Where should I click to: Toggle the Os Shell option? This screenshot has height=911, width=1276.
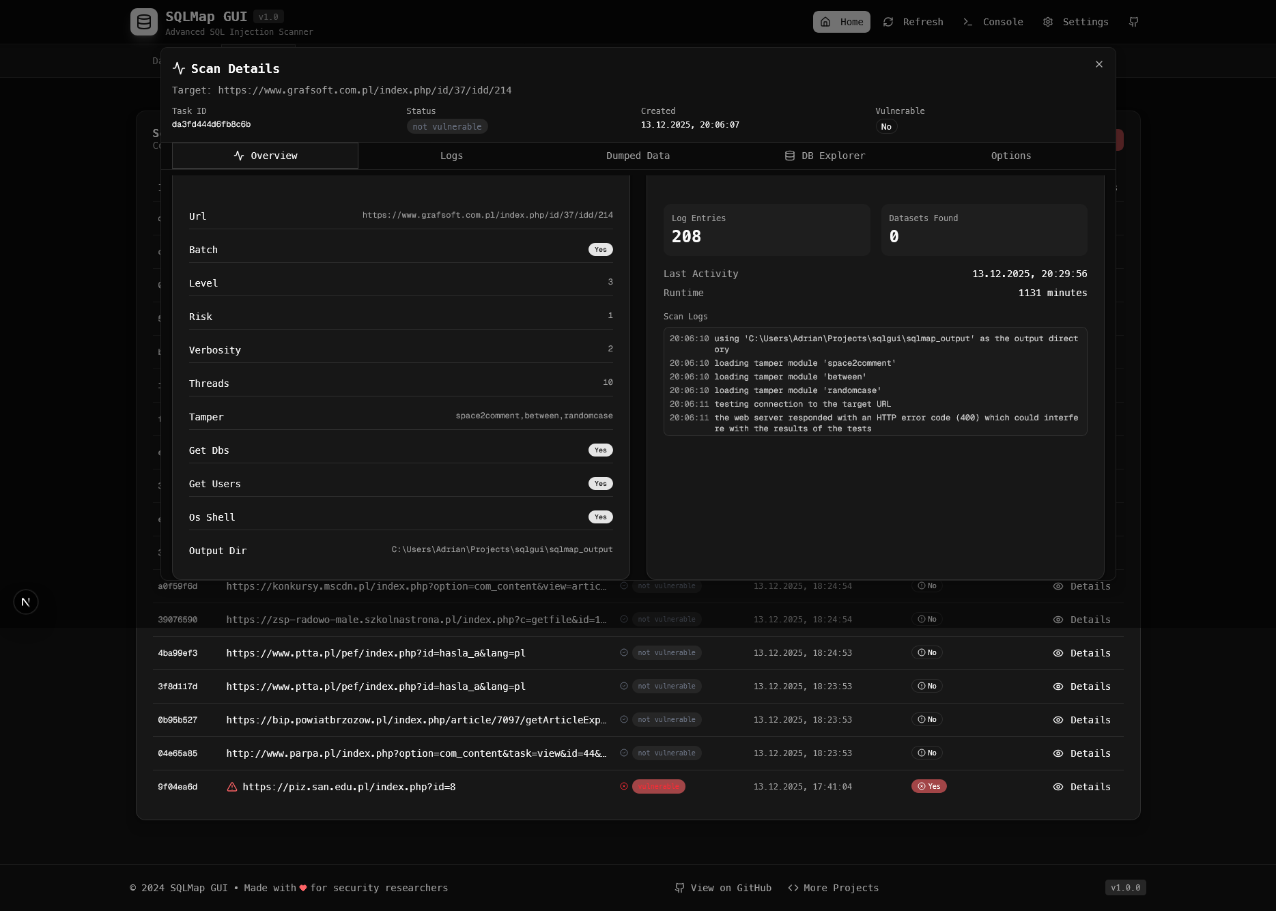600,517
